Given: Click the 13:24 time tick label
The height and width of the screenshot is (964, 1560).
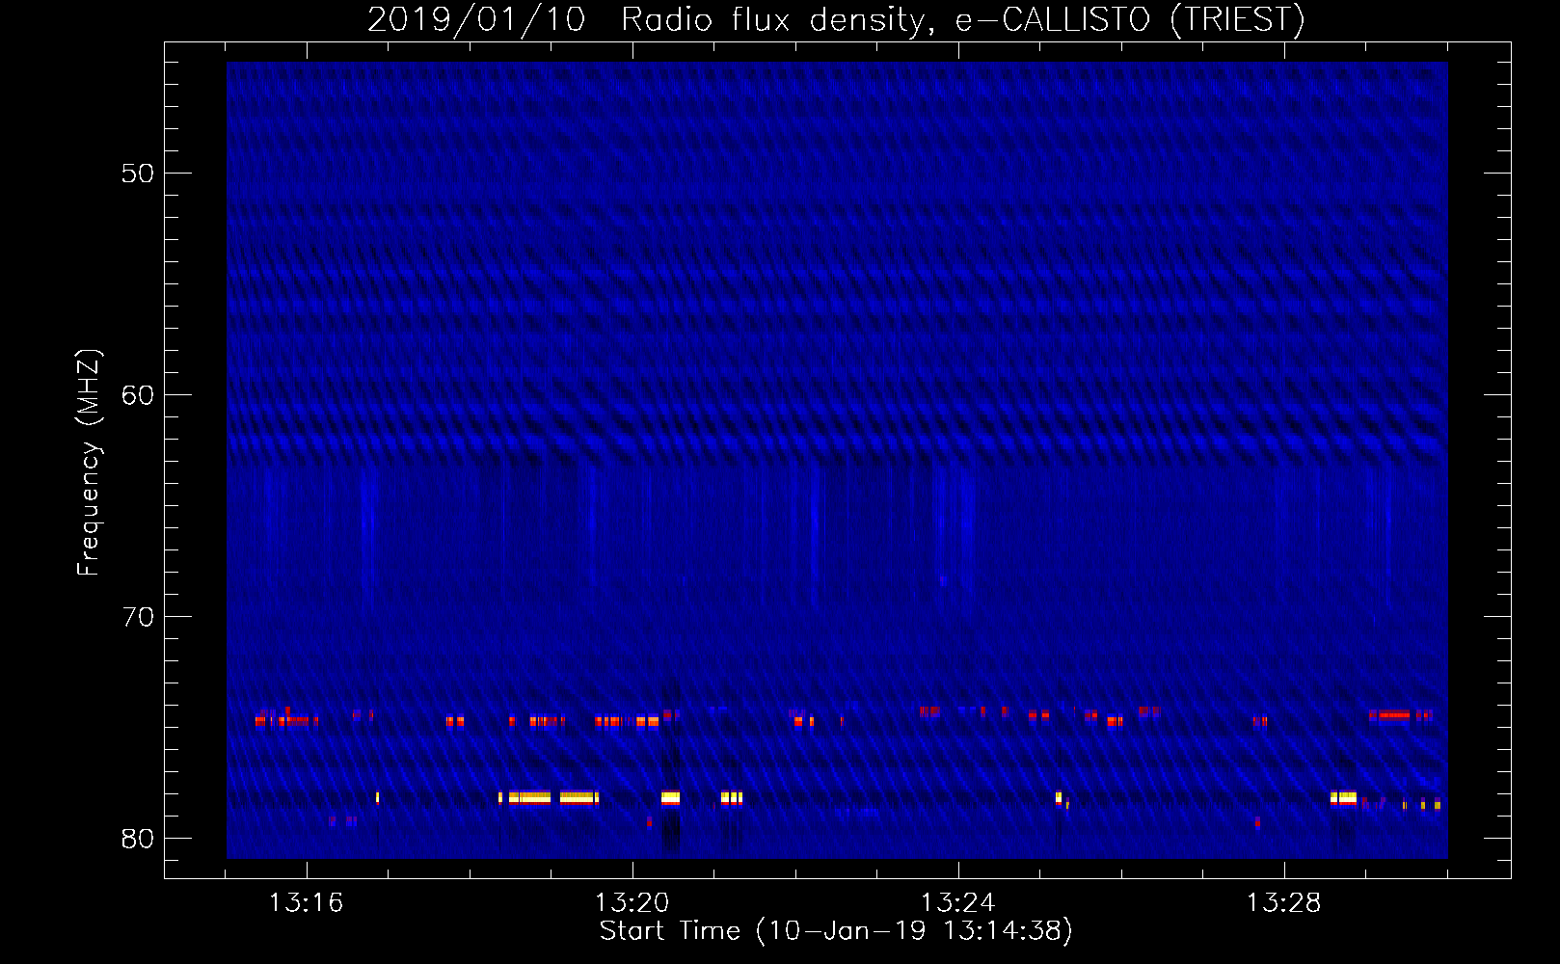Looking at the screenshot, I should point(957,903).
